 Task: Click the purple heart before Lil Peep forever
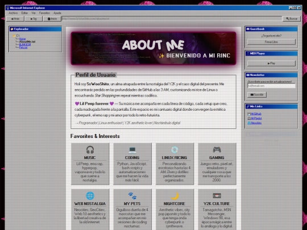point(77,104)
